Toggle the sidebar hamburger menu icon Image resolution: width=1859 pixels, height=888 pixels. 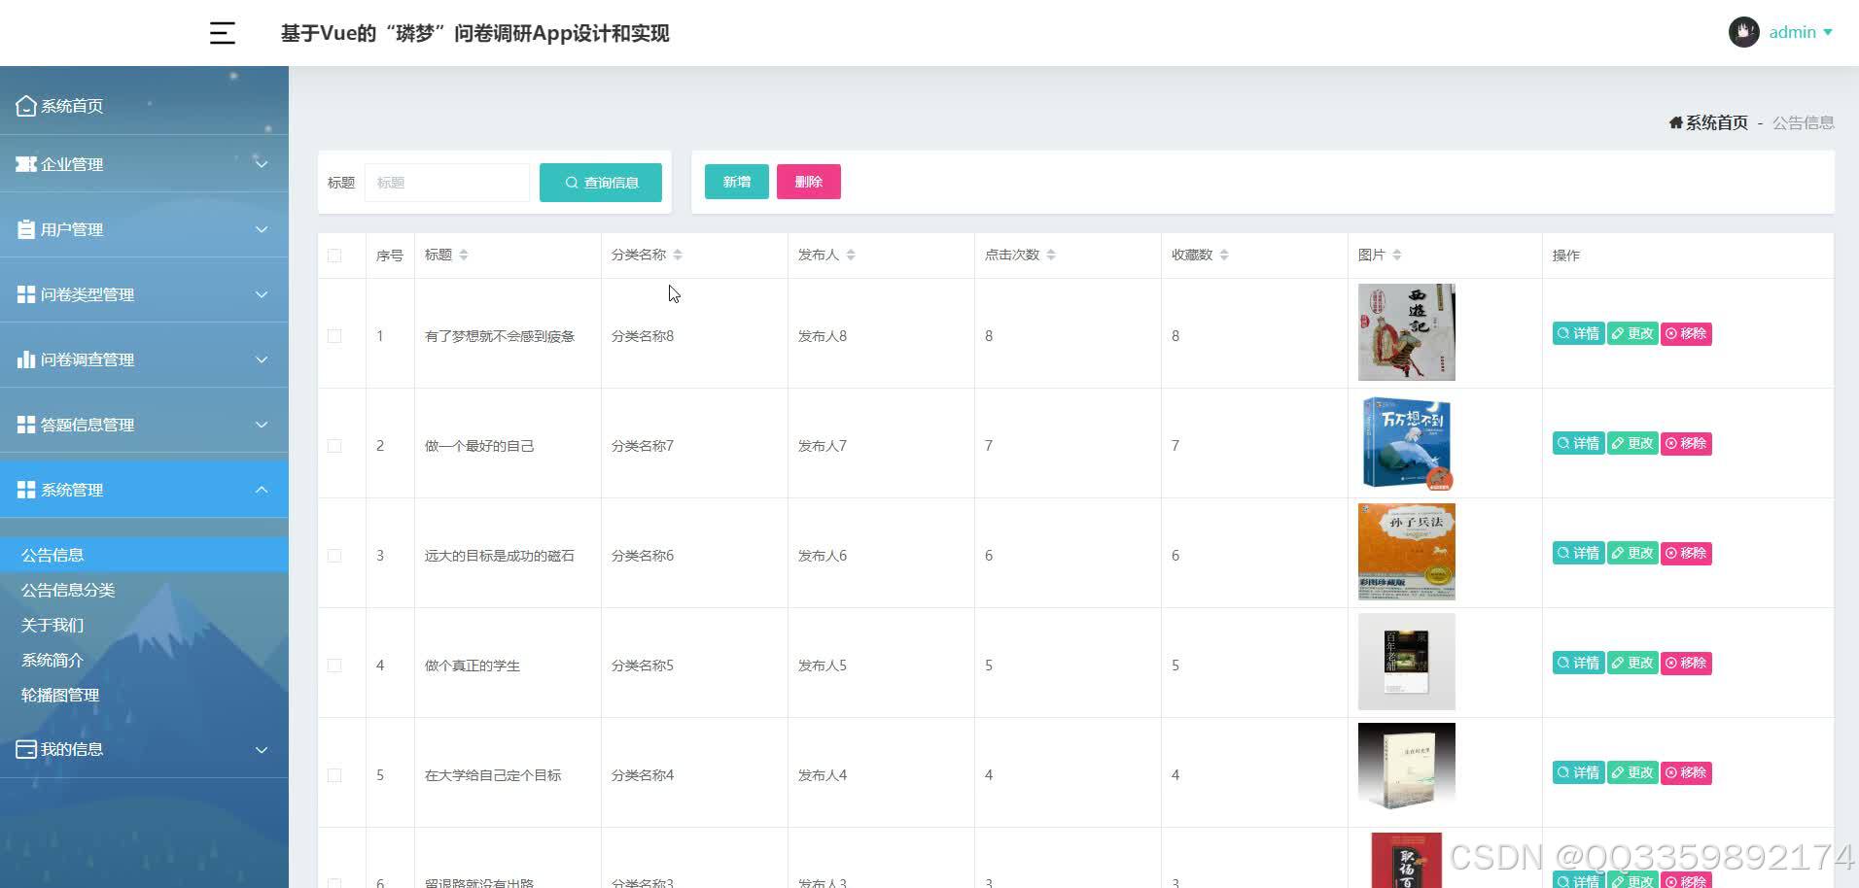[223, 33]
